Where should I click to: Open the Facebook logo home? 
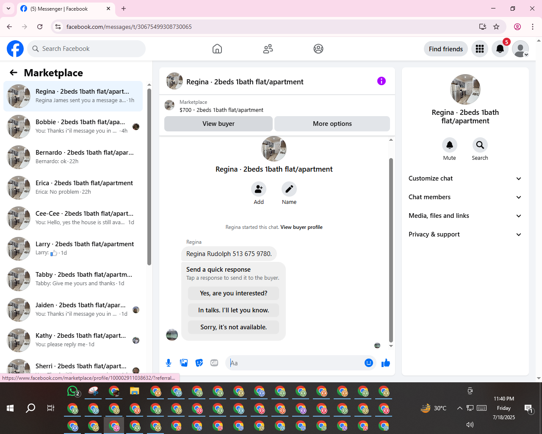pos(15,49)
